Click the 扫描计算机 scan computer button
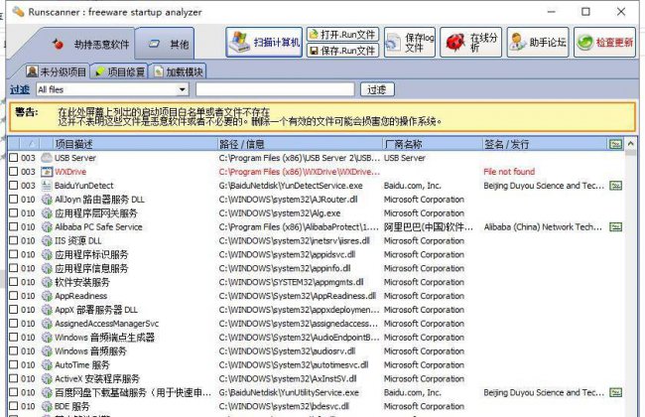 pos(264,42)
